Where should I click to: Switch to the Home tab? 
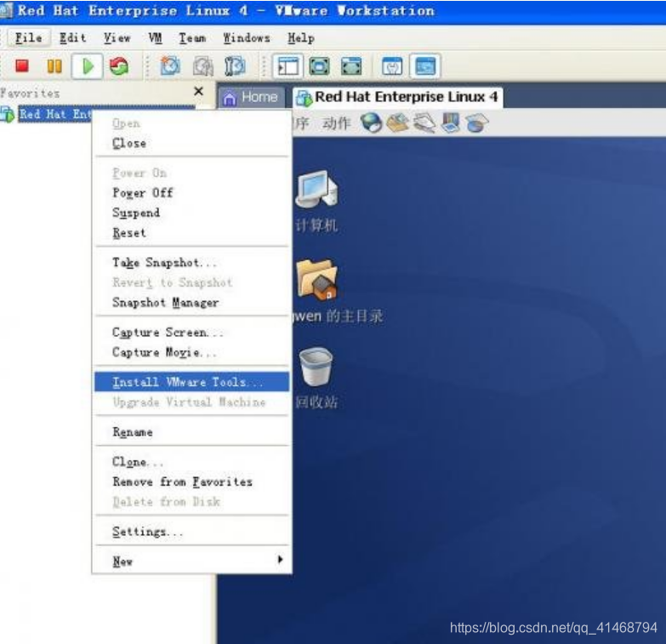[x=251, y=97]
